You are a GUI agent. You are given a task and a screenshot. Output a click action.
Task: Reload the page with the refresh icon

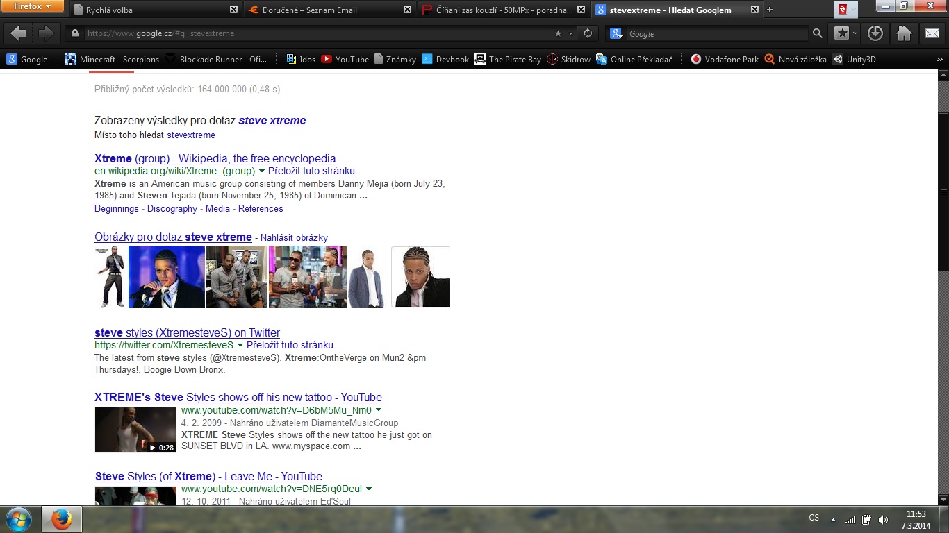coord(588,33)
